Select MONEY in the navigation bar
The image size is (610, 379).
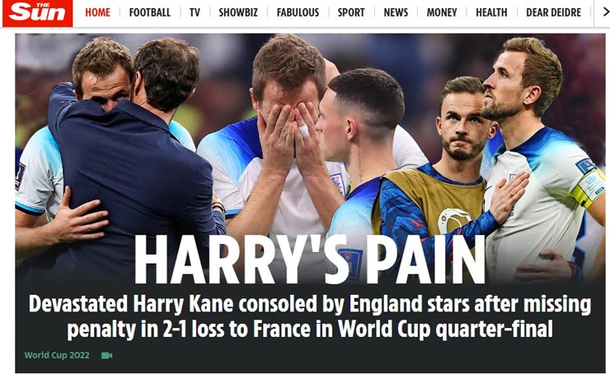pyautogui.click(x=442, y=12)
